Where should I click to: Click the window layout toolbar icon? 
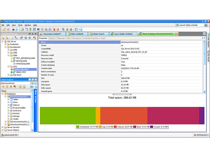76,29
